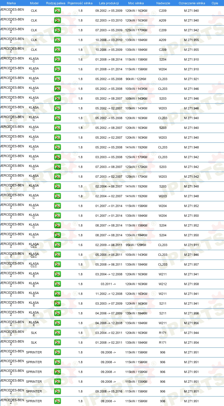Screen dimensions: 224x406
Task: Click fuel icon in KLASA CLC M 271.957 row
Action: [x=57, y=264]
